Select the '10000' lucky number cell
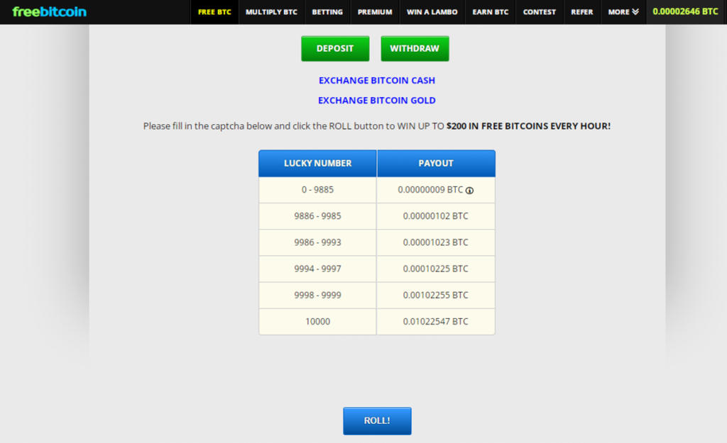 (317, 322)
